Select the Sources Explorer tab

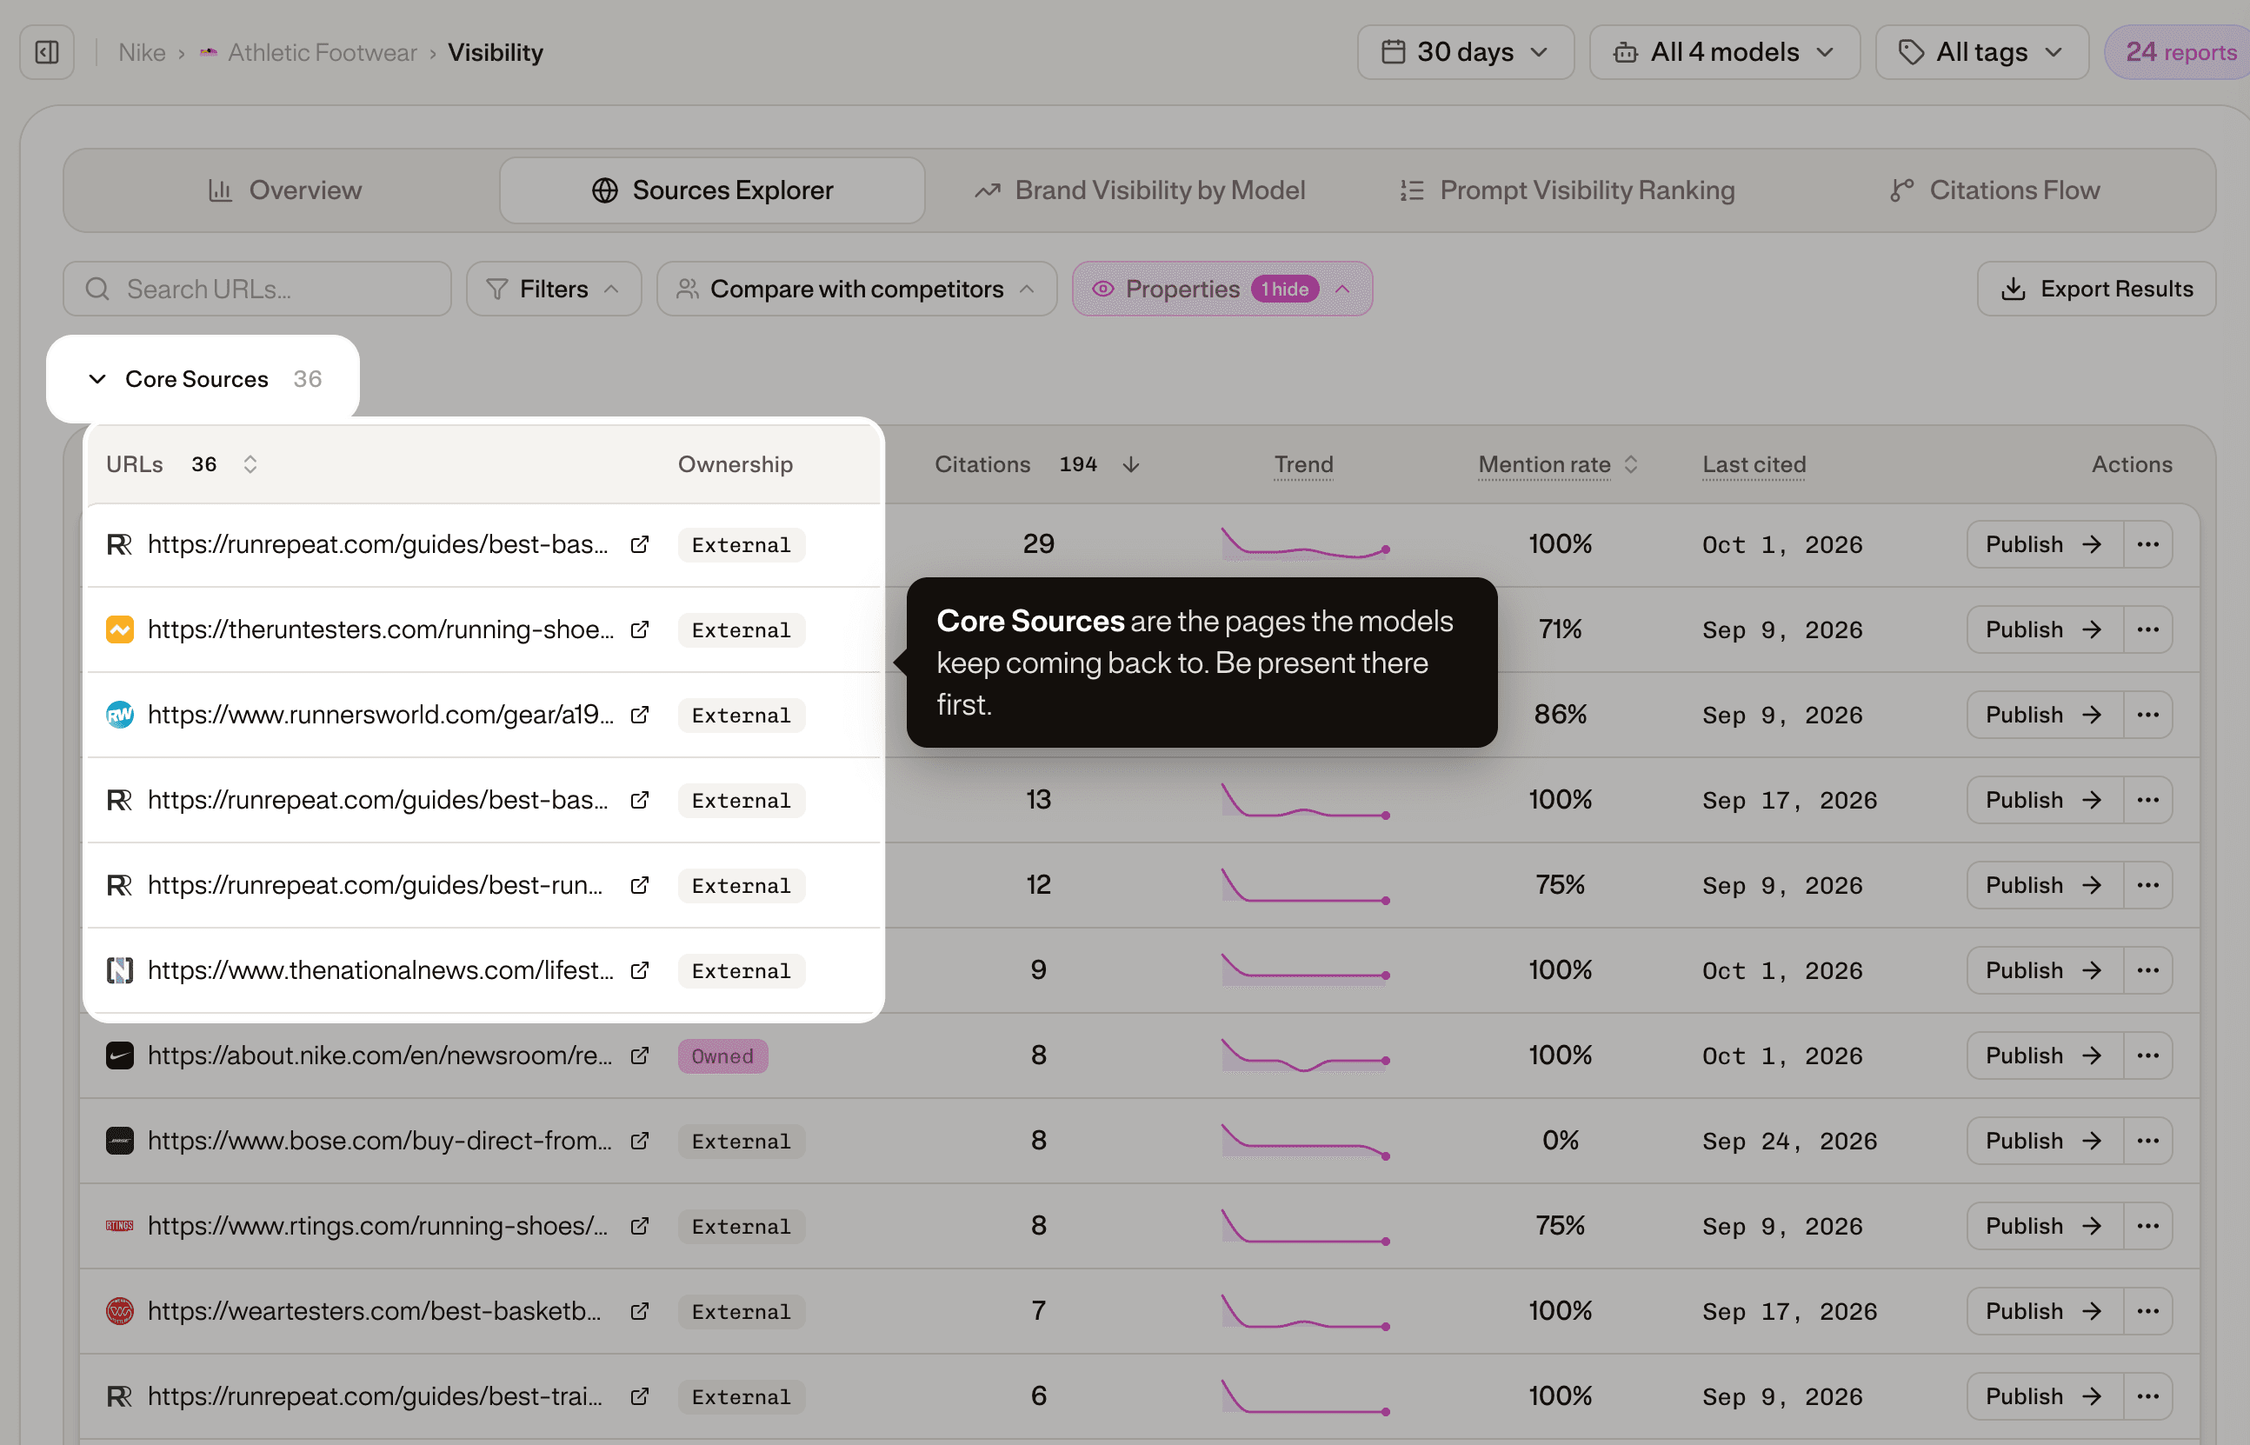pyautogui.click(x=712, y=190)
